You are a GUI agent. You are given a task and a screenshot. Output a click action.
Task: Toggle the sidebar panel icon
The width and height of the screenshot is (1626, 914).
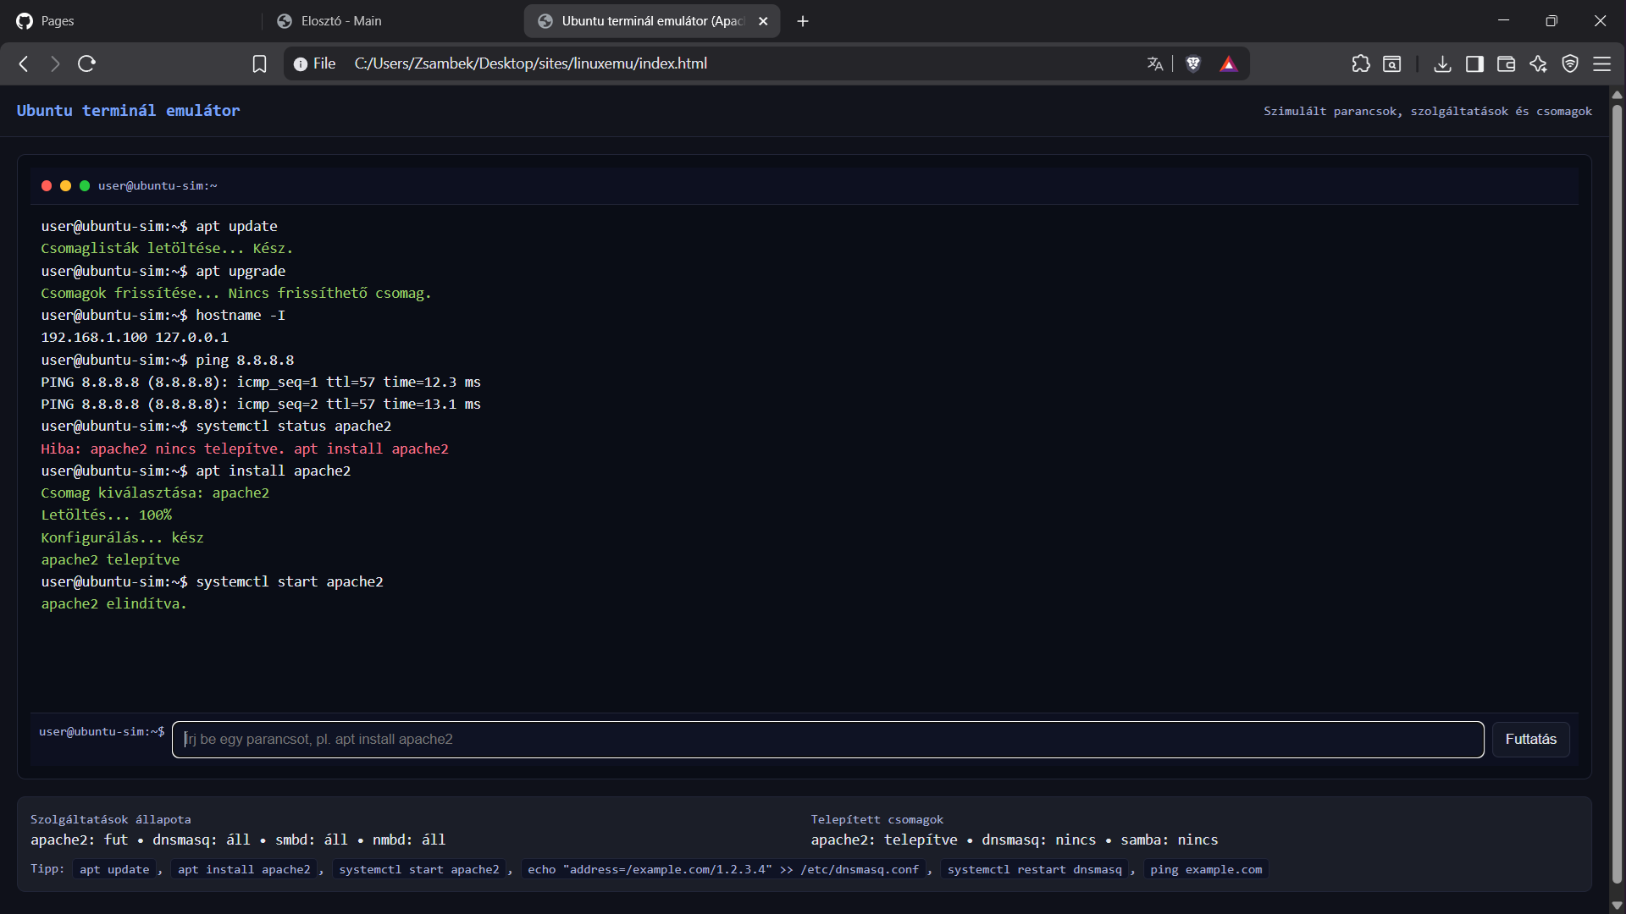click(x=1474, y=63)
